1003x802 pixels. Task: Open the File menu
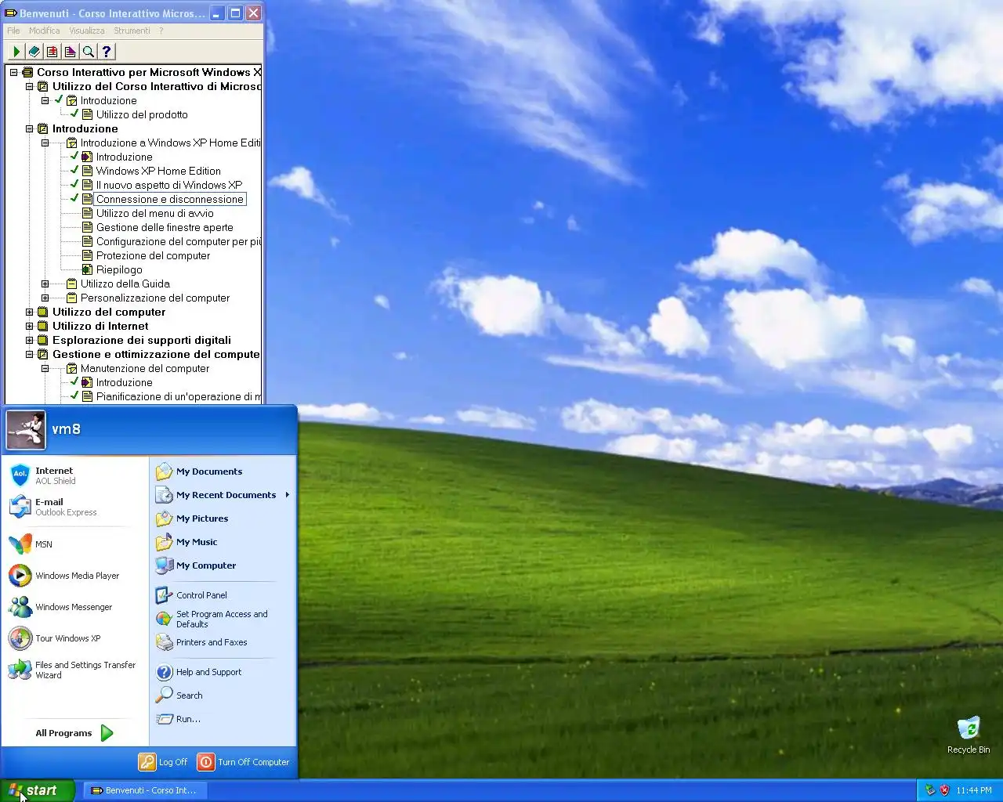point(13,31)
